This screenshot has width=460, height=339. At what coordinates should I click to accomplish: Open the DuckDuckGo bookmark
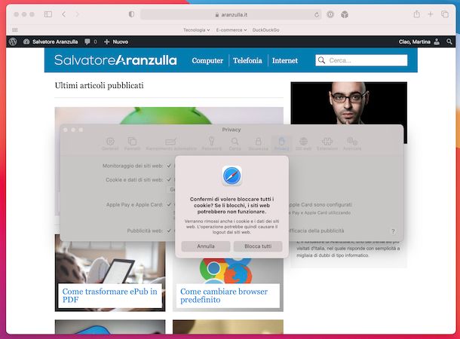click(265, 30)
